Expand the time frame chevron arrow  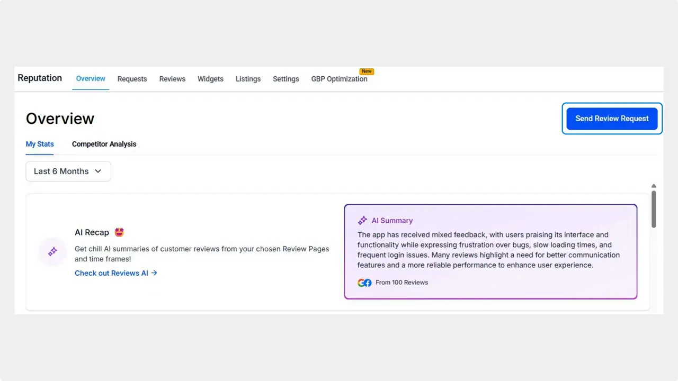(98, 171)
